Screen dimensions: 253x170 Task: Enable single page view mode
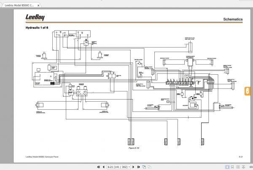click(x=227, y=167)
